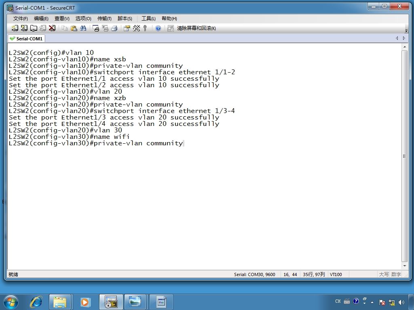Image resolution: width=414 pixels, height=310 pixels.
Task: Click the Disconnect red X icon
Action: (52, 28)
